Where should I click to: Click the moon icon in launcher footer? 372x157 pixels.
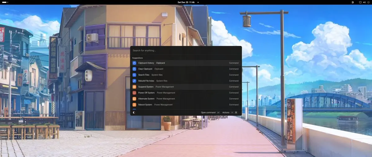(134, 112)
